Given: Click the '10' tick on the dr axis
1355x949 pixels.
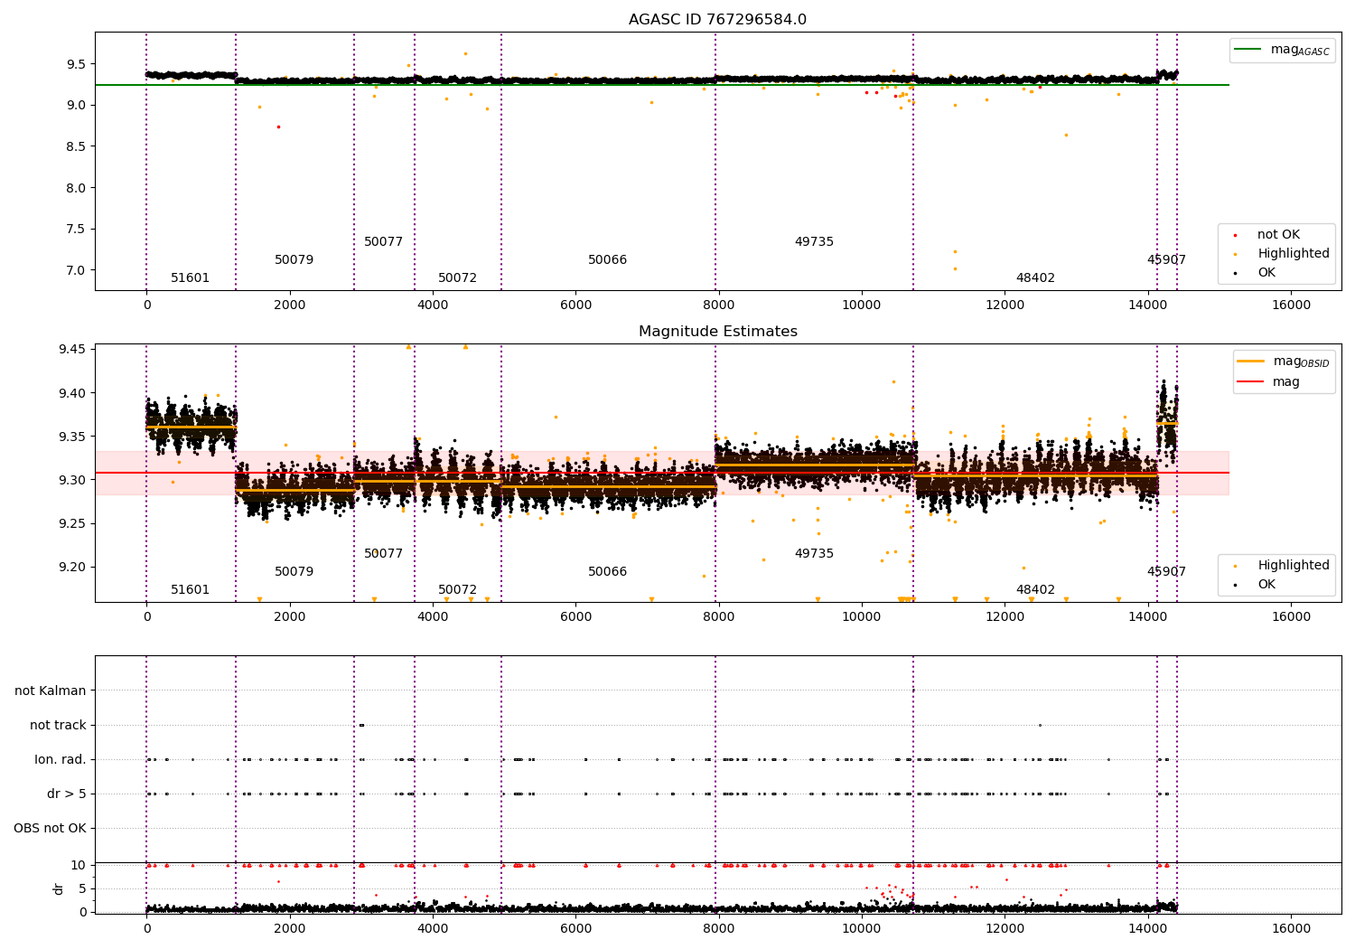Looking at the screenshot, I should [79, 865].
